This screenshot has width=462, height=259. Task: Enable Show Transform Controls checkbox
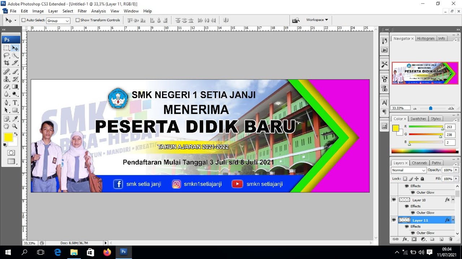(x=78, y=20)
